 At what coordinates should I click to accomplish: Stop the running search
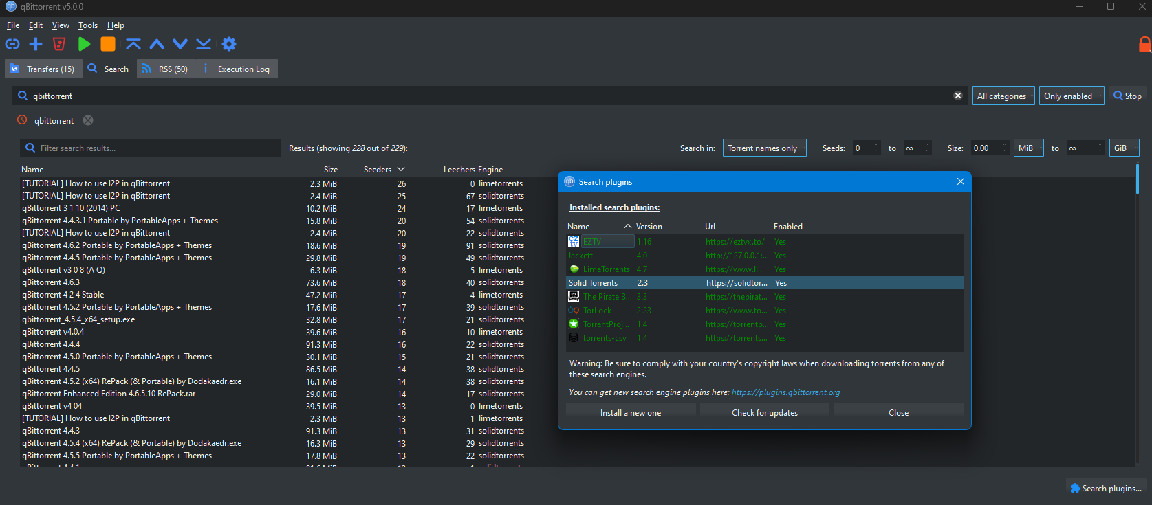coord(1128,96)
